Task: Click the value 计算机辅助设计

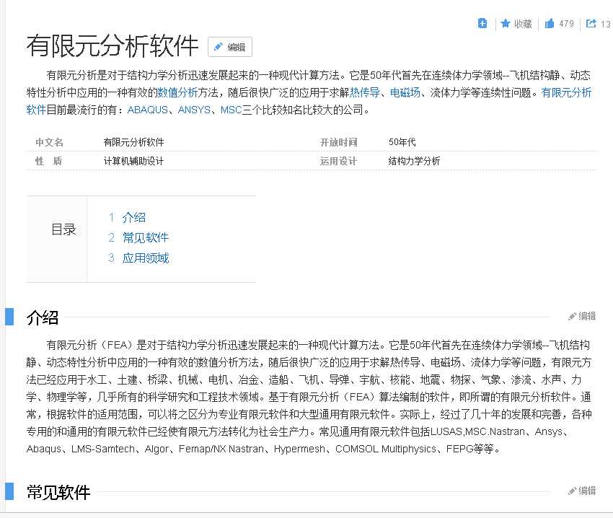Action: 133,161
